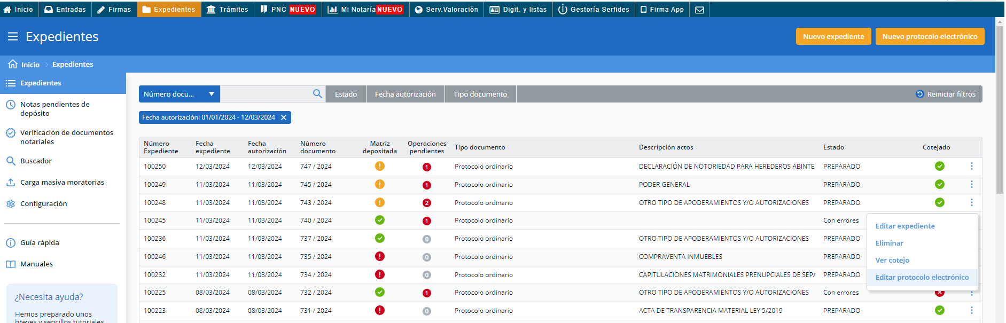Open the Trámites tab in top navigation
Image resolution: width=1006 pixels, height=323 pixels.
coord(227,10)
